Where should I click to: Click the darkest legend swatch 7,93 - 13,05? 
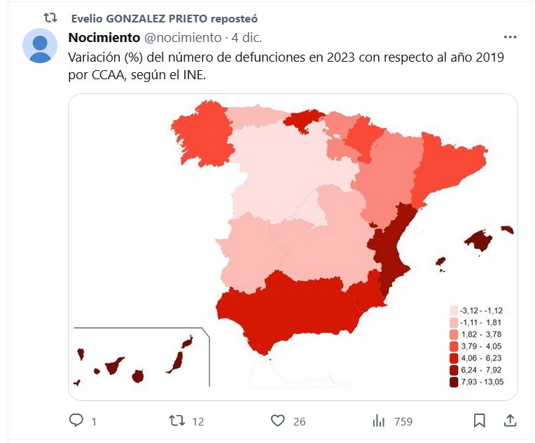pos(454,382)
